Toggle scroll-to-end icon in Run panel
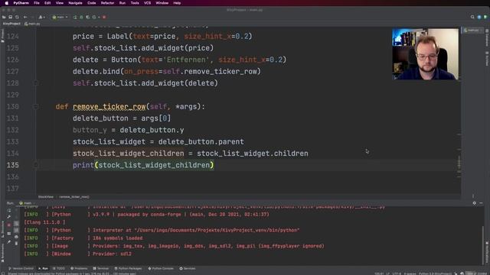 (x=16, y=230)
